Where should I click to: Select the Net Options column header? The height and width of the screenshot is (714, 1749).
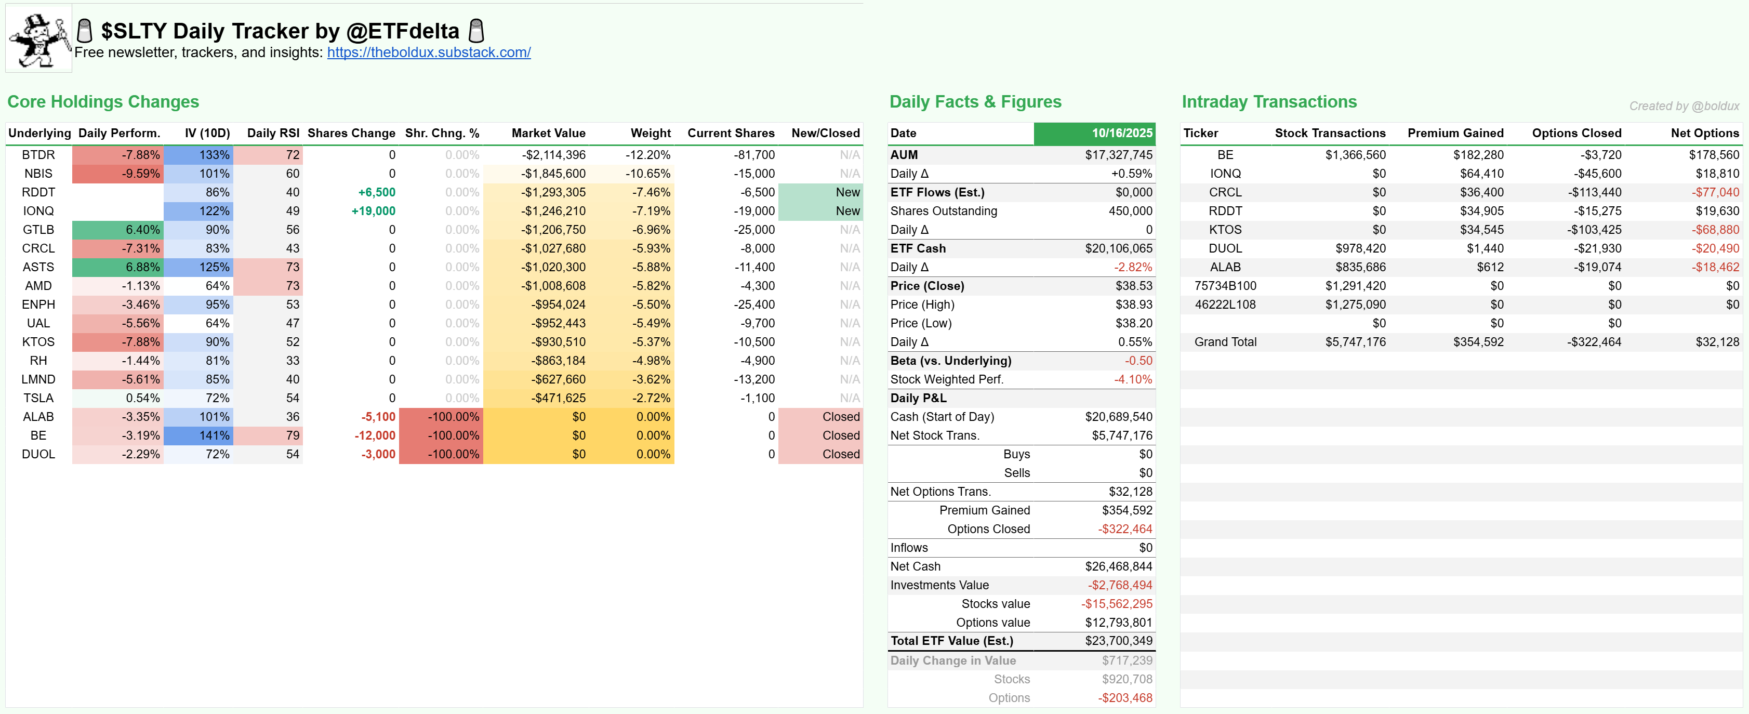(x=1704, y=133)
